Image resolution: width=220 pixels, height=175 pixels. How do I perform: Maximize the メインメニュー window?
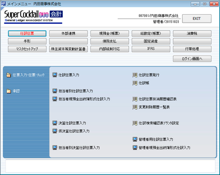pyautogui.click(x=205, y=4)
